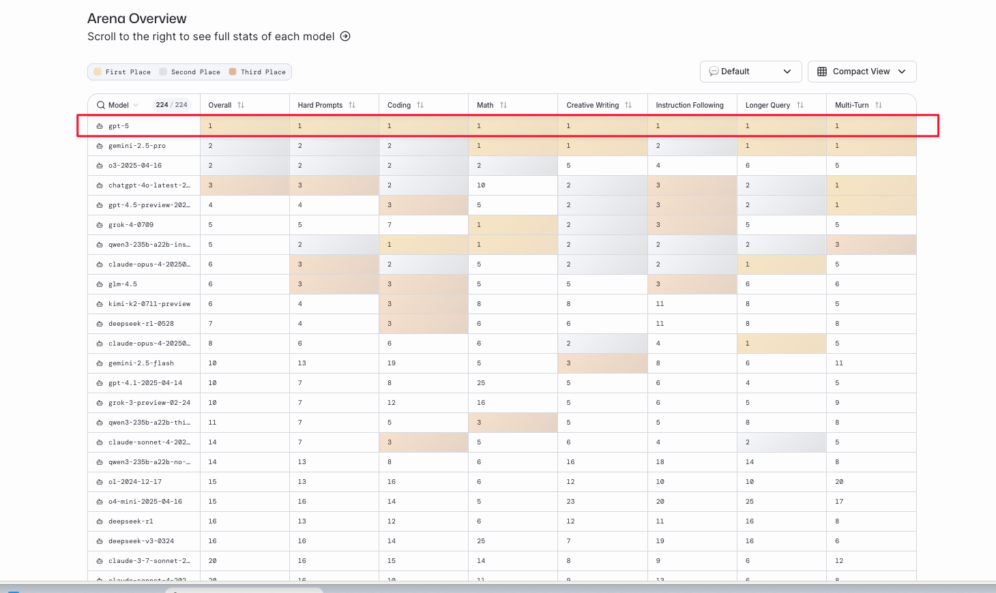Click the model icon beside deepseek-v3-0324
The height and width of the screenshot is (593, 996).
(x=100, y=541)
